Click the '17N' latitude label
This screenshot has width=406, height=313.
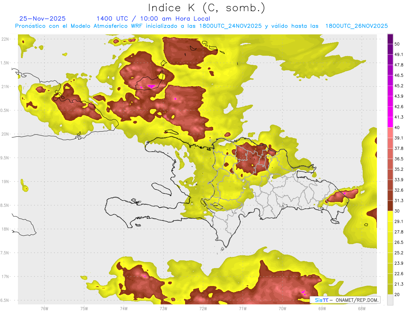6,277
